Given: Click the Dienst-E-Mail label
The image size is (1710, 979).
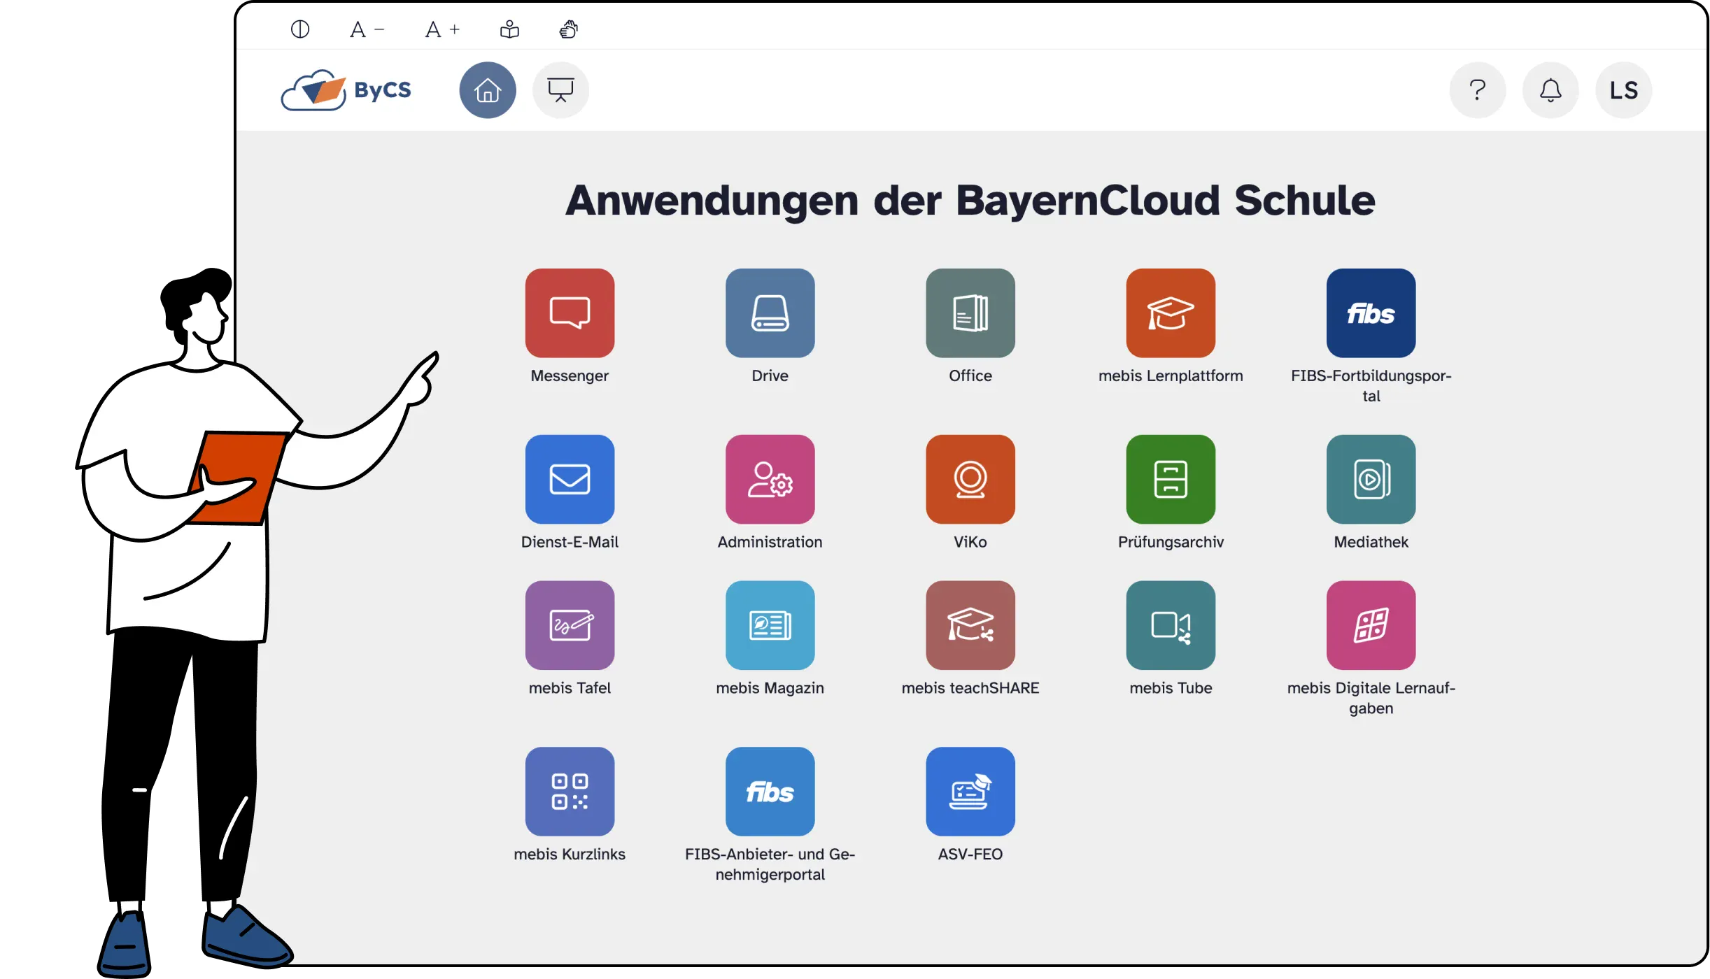Looking at the screenshot, I should (570, 543).
